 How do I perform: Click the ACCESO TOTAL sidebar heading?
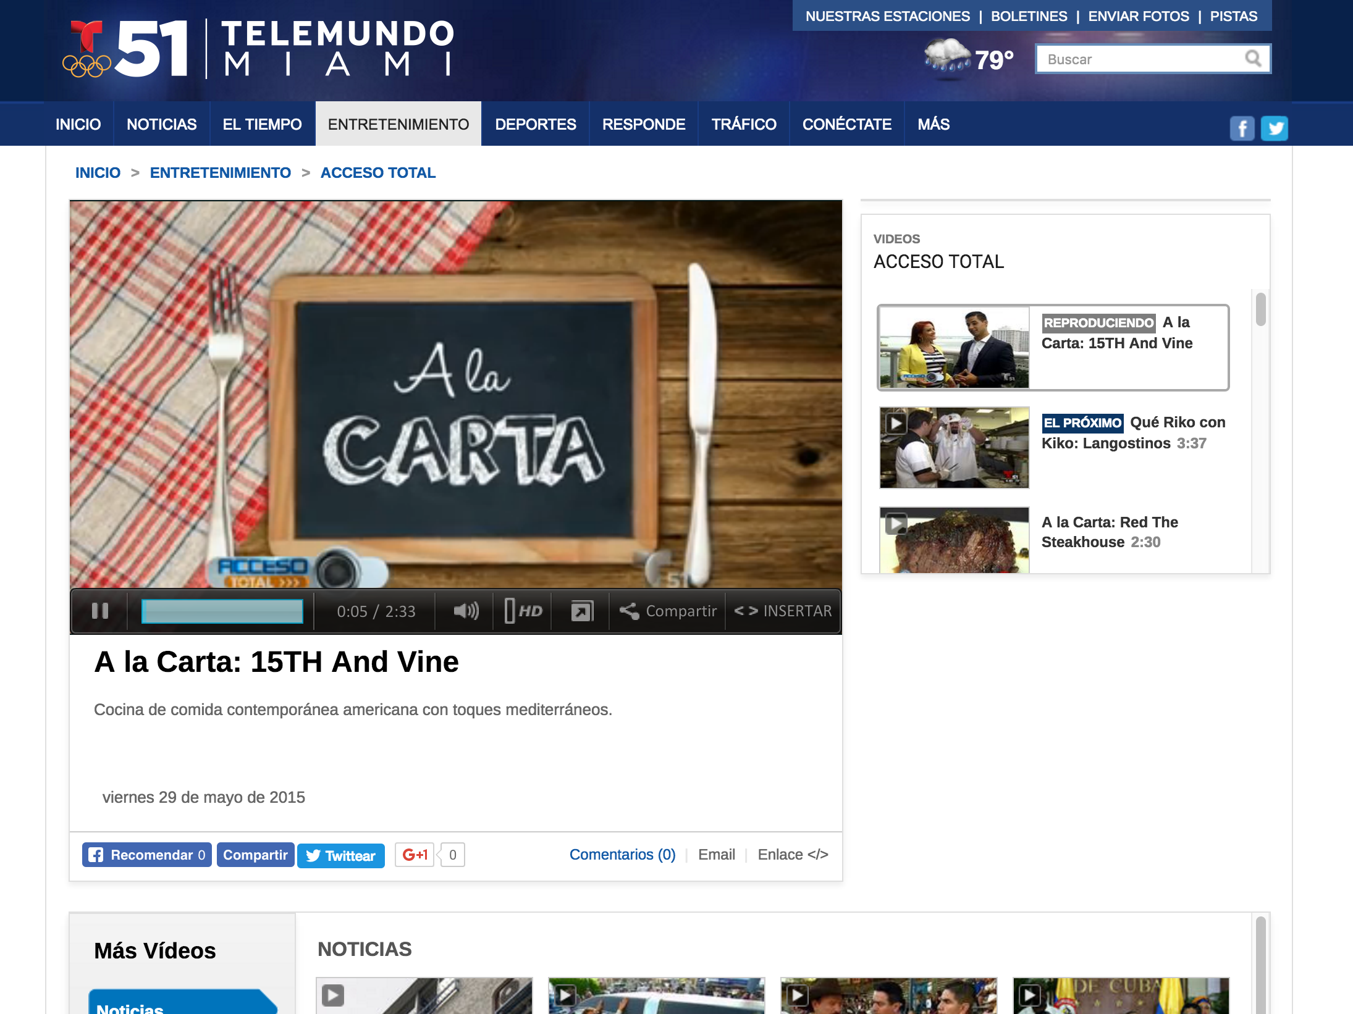(x=938, y=262)
